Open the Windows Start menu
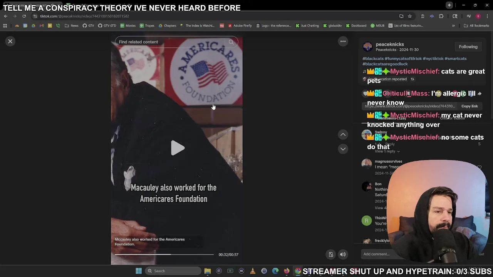 (139, 271)
